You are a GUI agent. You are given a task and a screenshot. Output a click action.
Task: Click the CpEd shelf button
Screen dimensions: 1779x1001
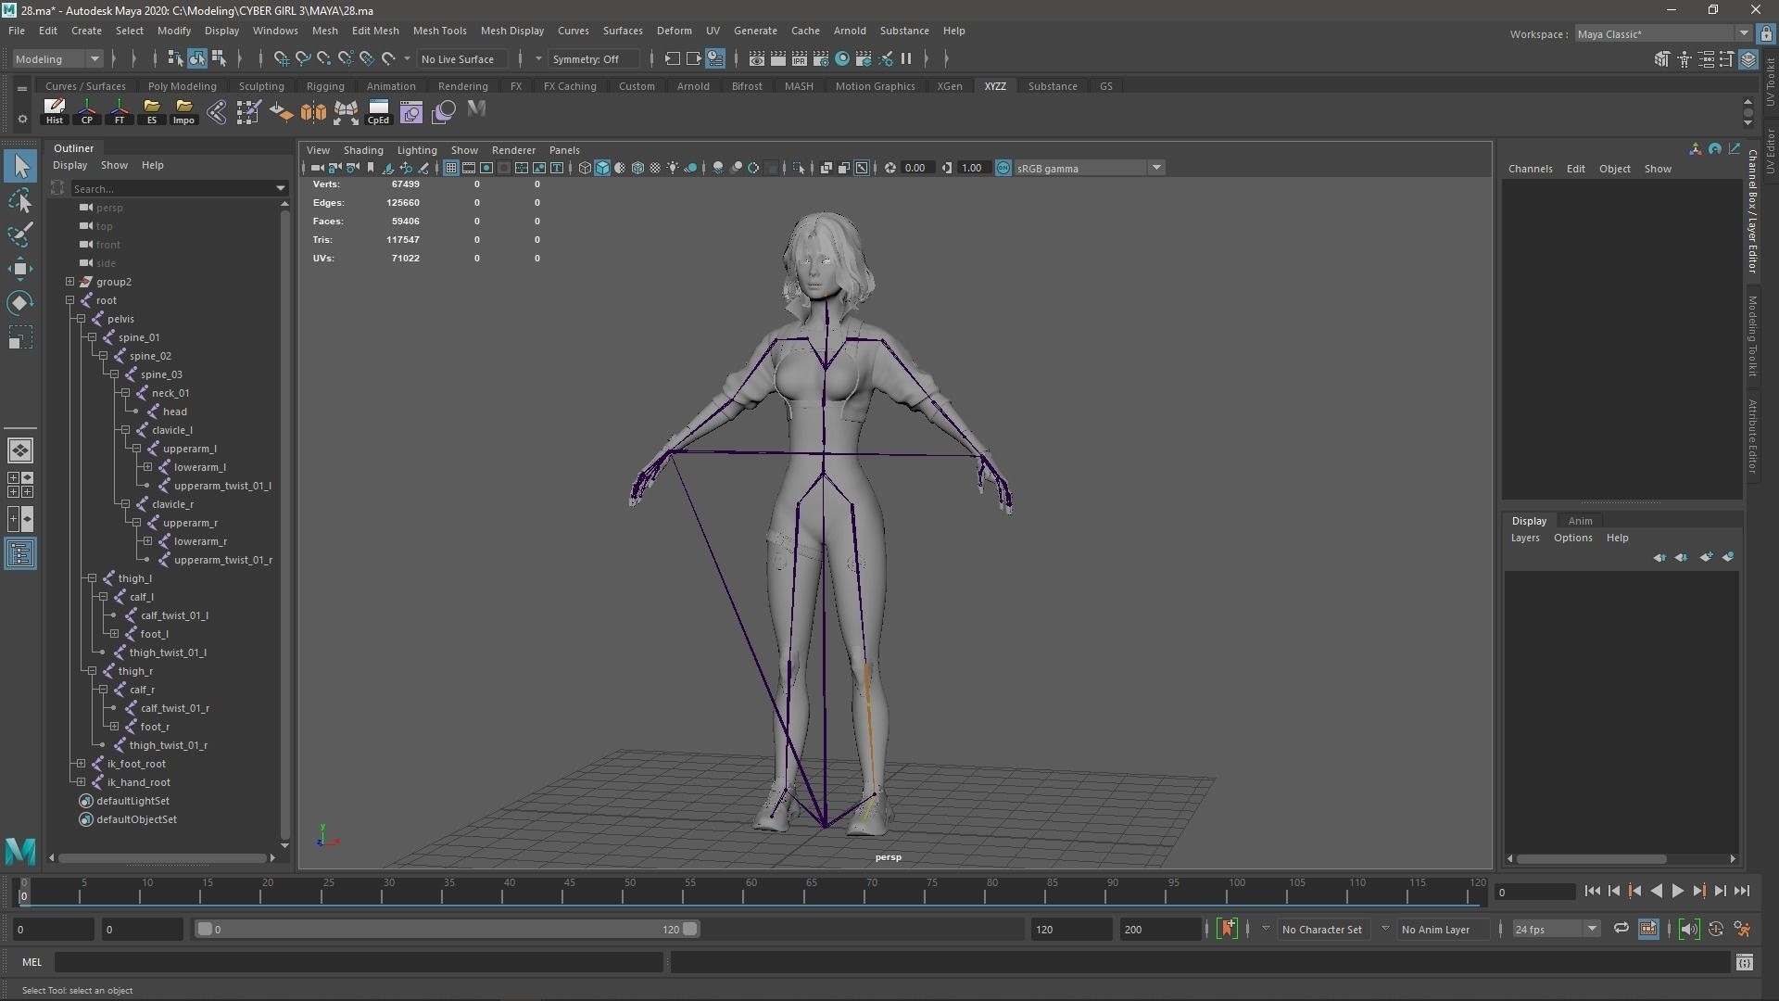(378, 111)
